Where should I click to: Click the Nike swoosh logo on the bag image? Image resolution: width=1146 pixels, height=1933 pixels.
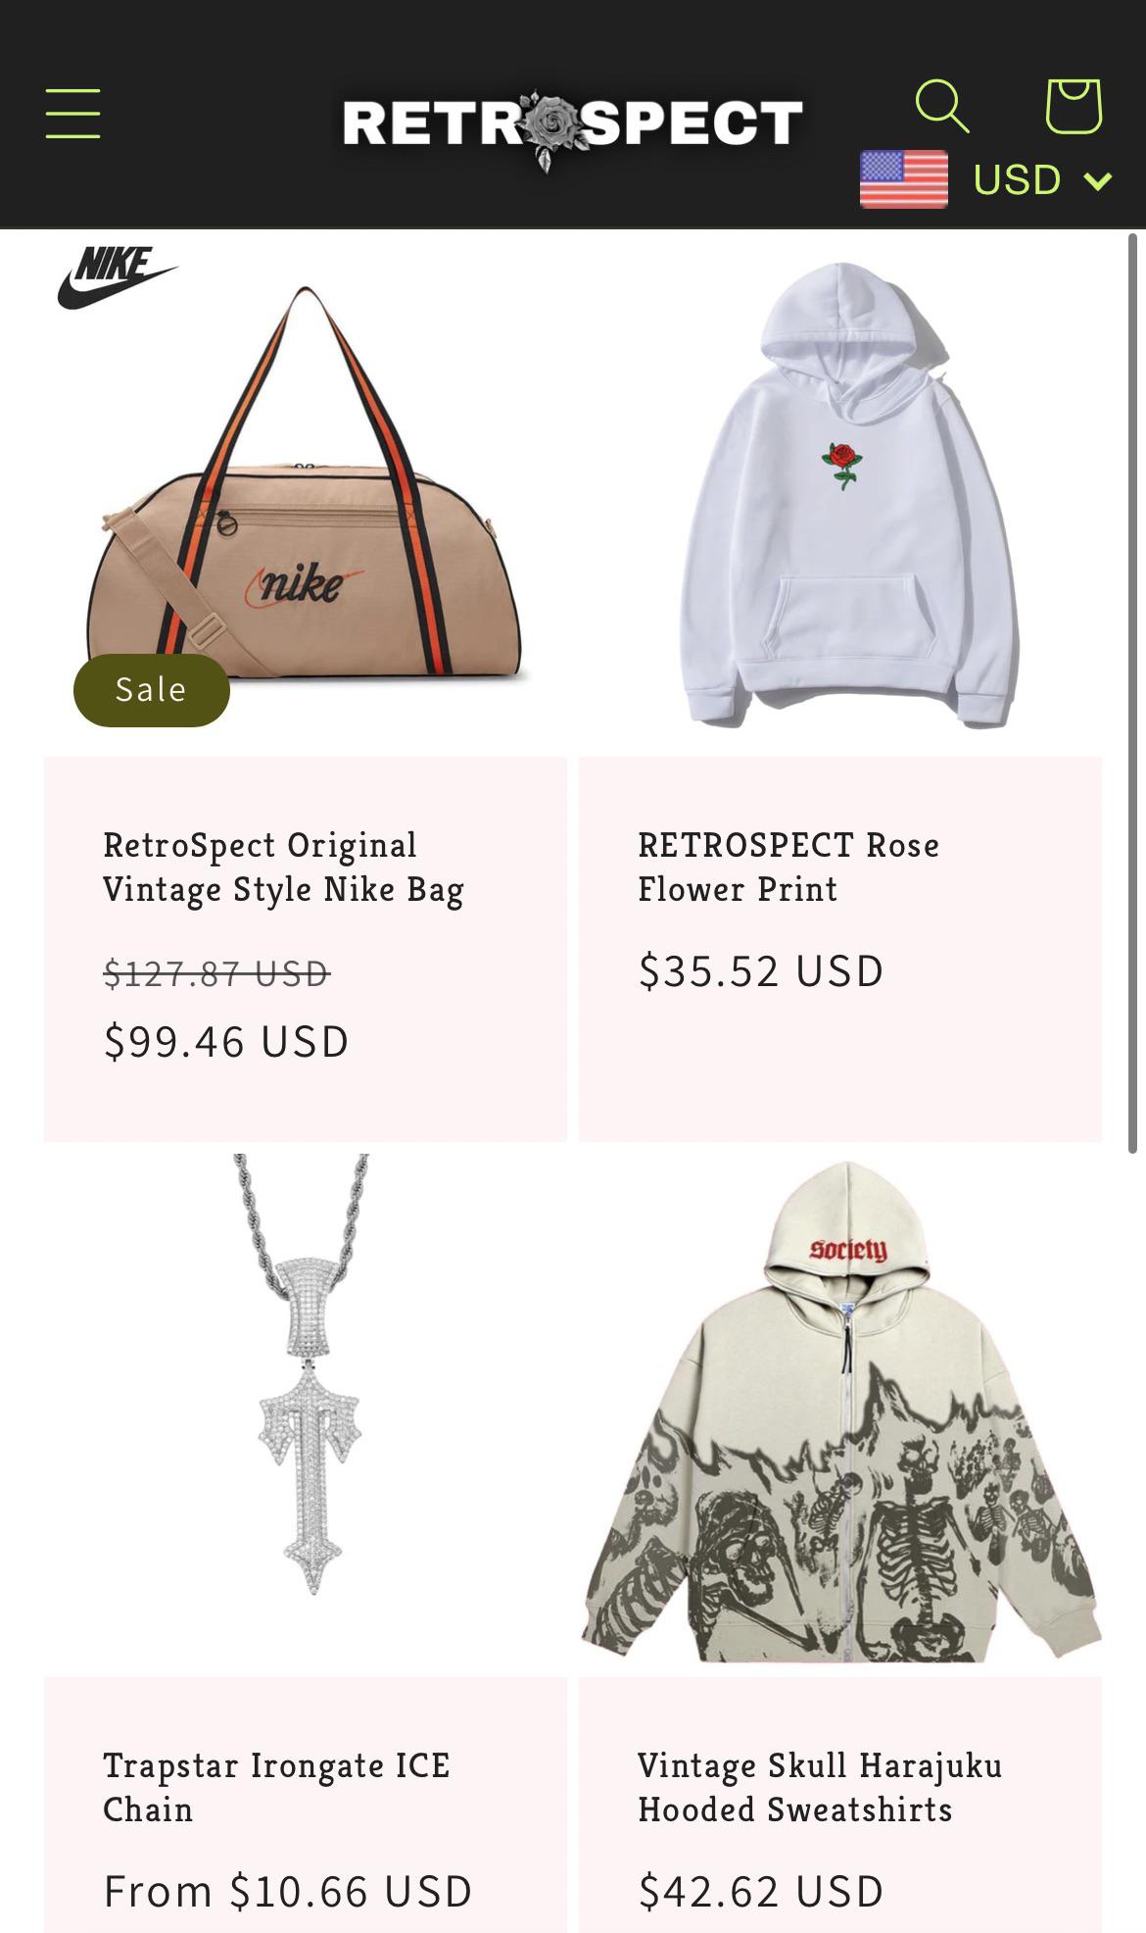coord(117,277)
